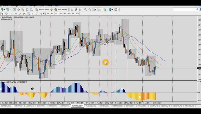201x114 pixels.
Task: Select the equidistant channel tool
Action: pyautogui.click(x=24, y=14)
